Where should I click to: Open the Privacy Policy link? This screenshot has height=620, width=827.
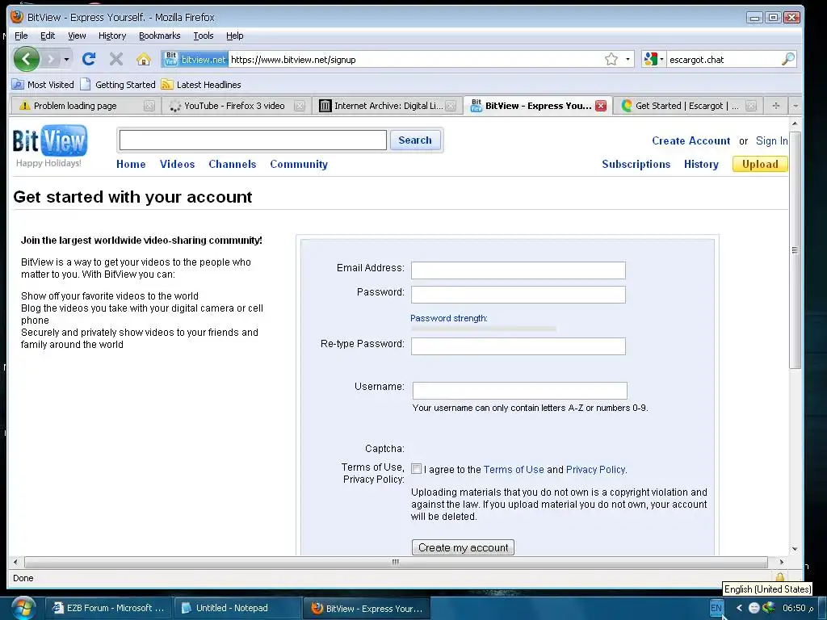[595, 470]
